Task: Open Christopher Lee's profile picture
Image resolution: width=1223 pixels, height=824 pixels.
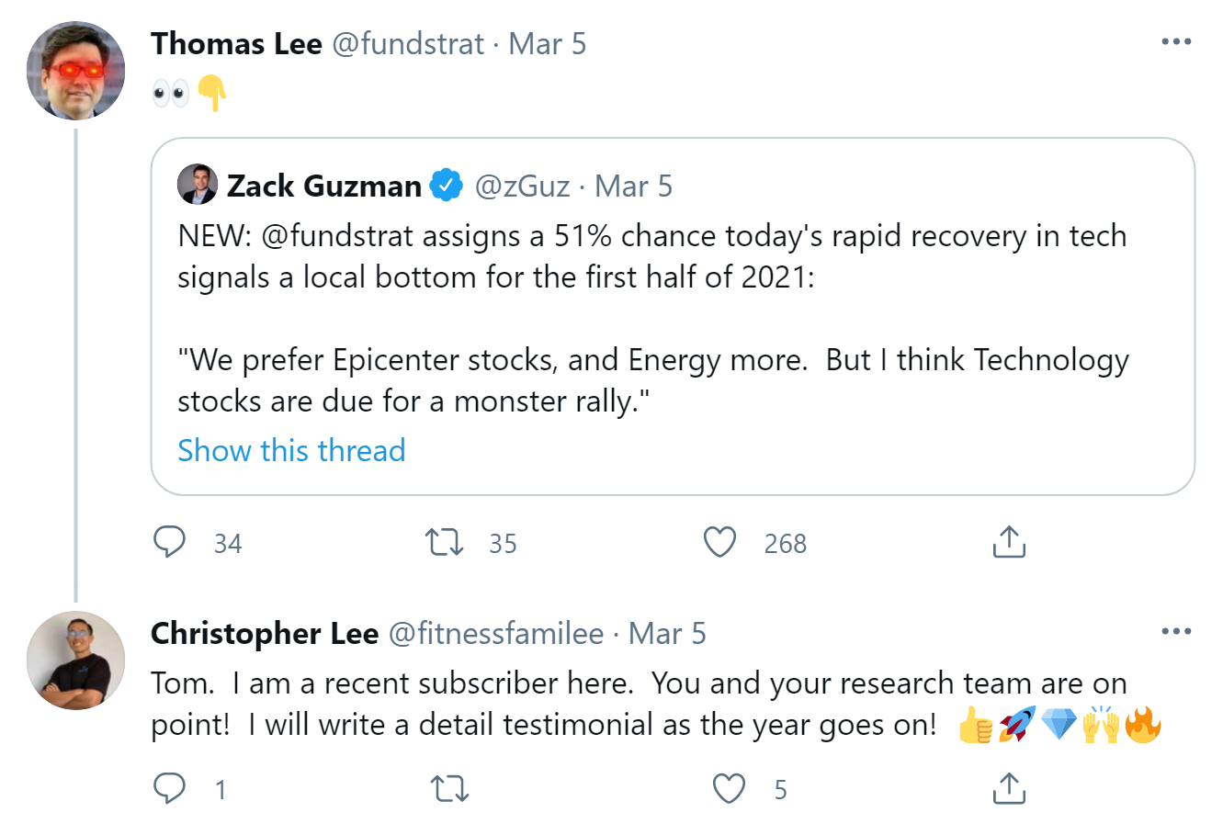Action: click(75, 660)
